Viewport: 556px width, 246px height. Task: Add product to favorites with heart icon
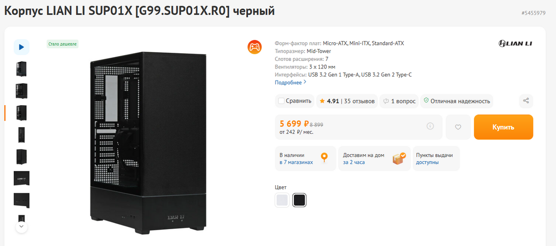pos(458,127)
